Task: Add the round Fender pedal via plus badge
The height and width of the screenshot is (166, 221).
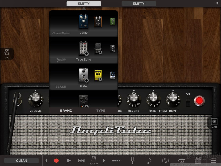Action: click(100, 52)
